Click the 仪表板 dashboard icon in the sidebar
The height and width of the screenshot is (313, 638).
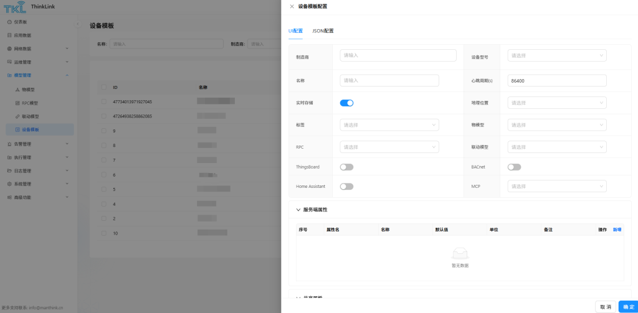point(9,22)
